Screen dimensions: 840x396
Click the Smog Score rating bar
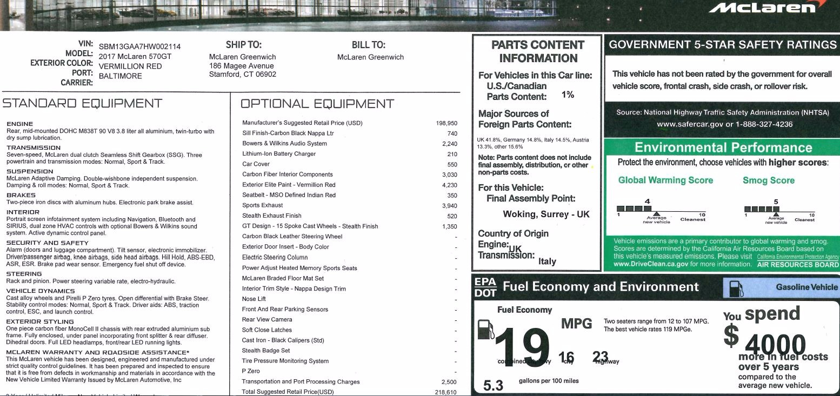click(x=762, y=209)
